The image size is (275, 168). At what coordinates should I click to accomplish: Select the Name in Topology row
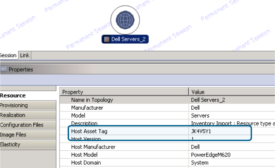tap(167, 100)
